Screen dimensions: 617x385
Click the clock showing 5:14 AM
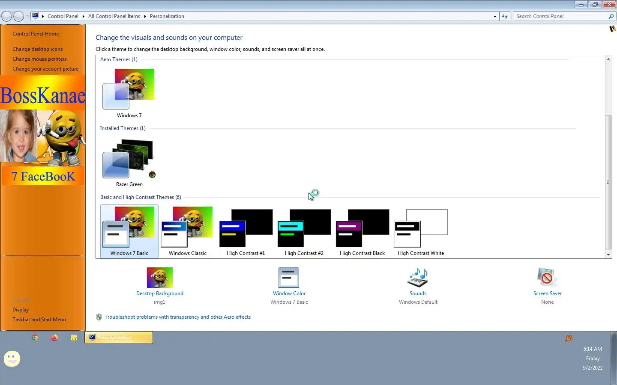click(593, 349)
